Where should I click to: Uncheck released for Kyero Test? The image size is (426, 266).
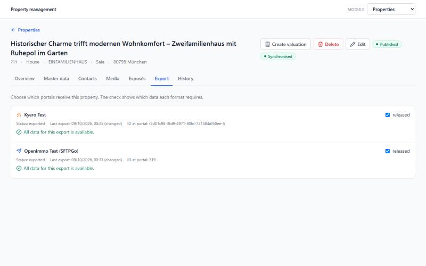point(388,115)
